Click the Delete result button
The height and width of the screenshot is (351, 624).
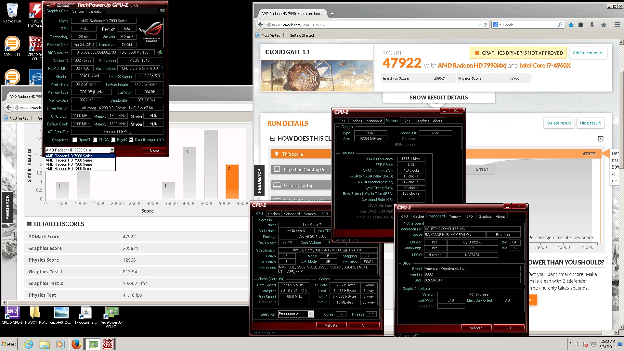point(559,123)
